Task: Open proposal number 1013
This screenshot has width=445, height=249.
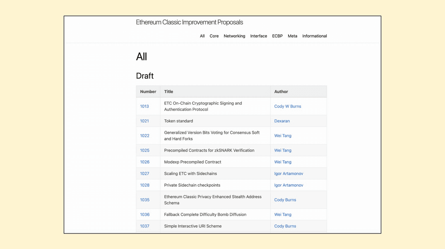Action: point(144,106)
